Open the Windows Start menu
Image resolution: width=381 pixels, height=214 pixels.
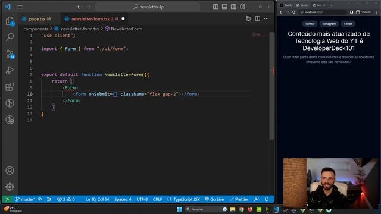tap(179, 209)
